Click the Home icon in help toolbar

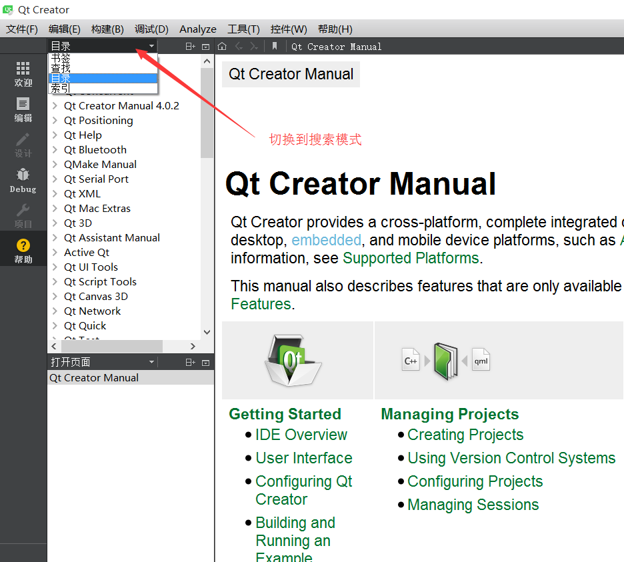click(x=223, y=46)
